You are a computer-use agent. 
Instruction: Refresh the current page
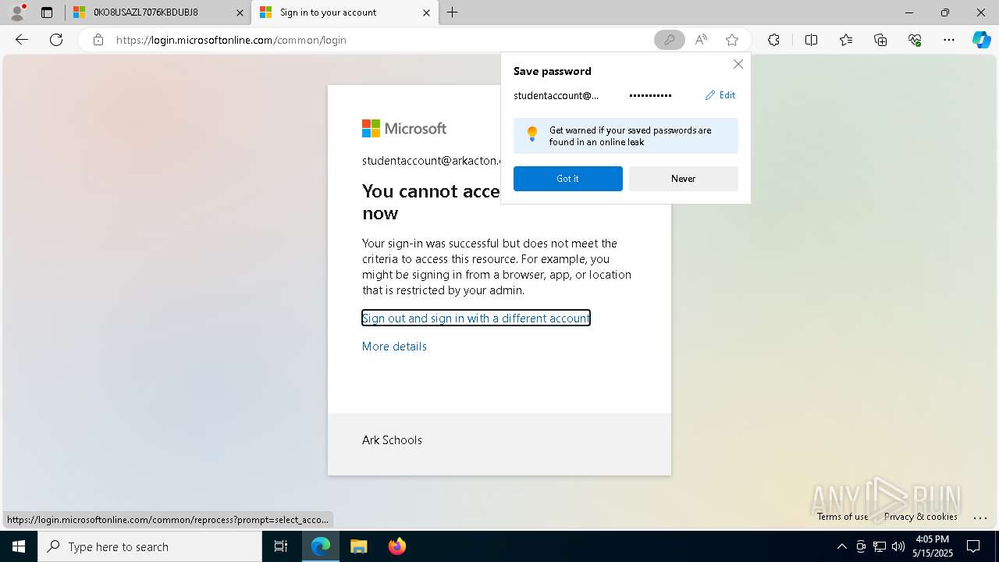click(x=56, y=40)
